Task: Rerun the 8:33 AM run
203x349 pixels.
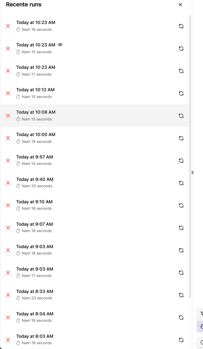Action: click(x=181, y=295)
